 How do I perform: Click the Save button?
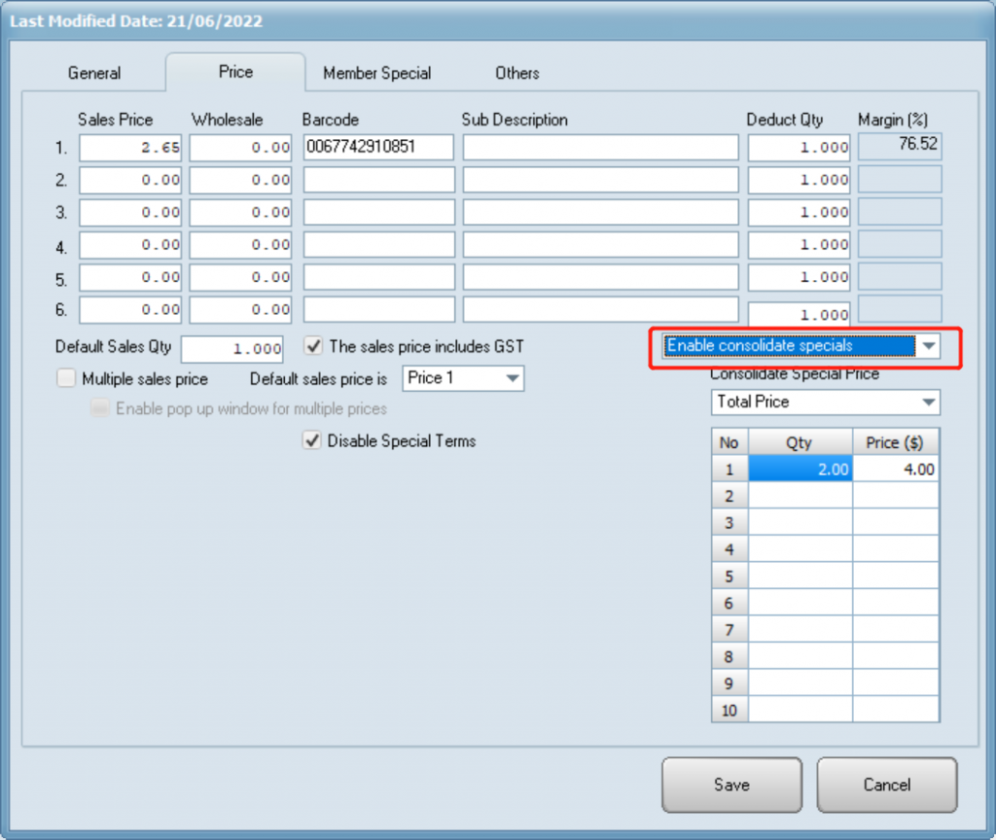731,785
